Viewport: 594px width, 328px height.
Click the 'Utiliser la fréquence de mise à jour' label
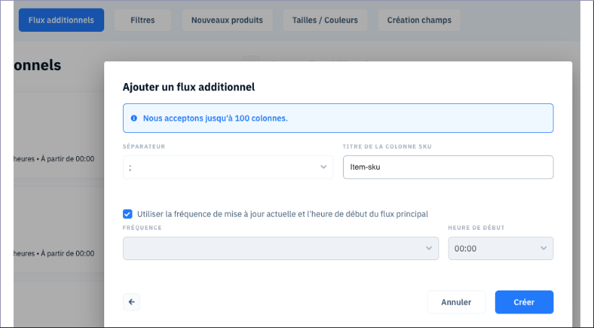(283, 214)
